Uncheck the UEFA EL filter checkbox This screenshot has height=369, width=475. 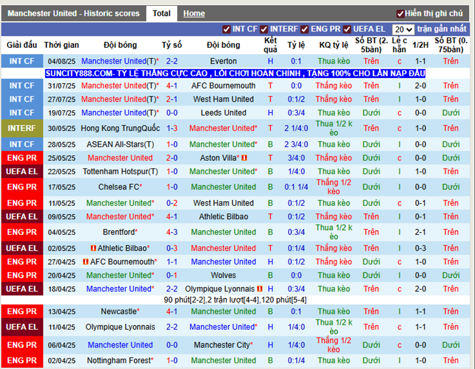347,29
